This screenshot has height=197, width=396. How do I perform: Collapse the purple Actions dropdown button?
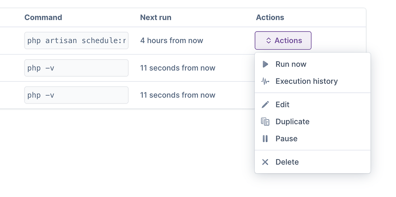click(283, 41)
